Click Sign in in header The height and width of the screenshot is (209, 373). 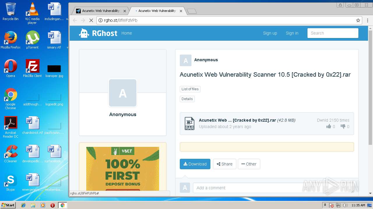(292, 33)
